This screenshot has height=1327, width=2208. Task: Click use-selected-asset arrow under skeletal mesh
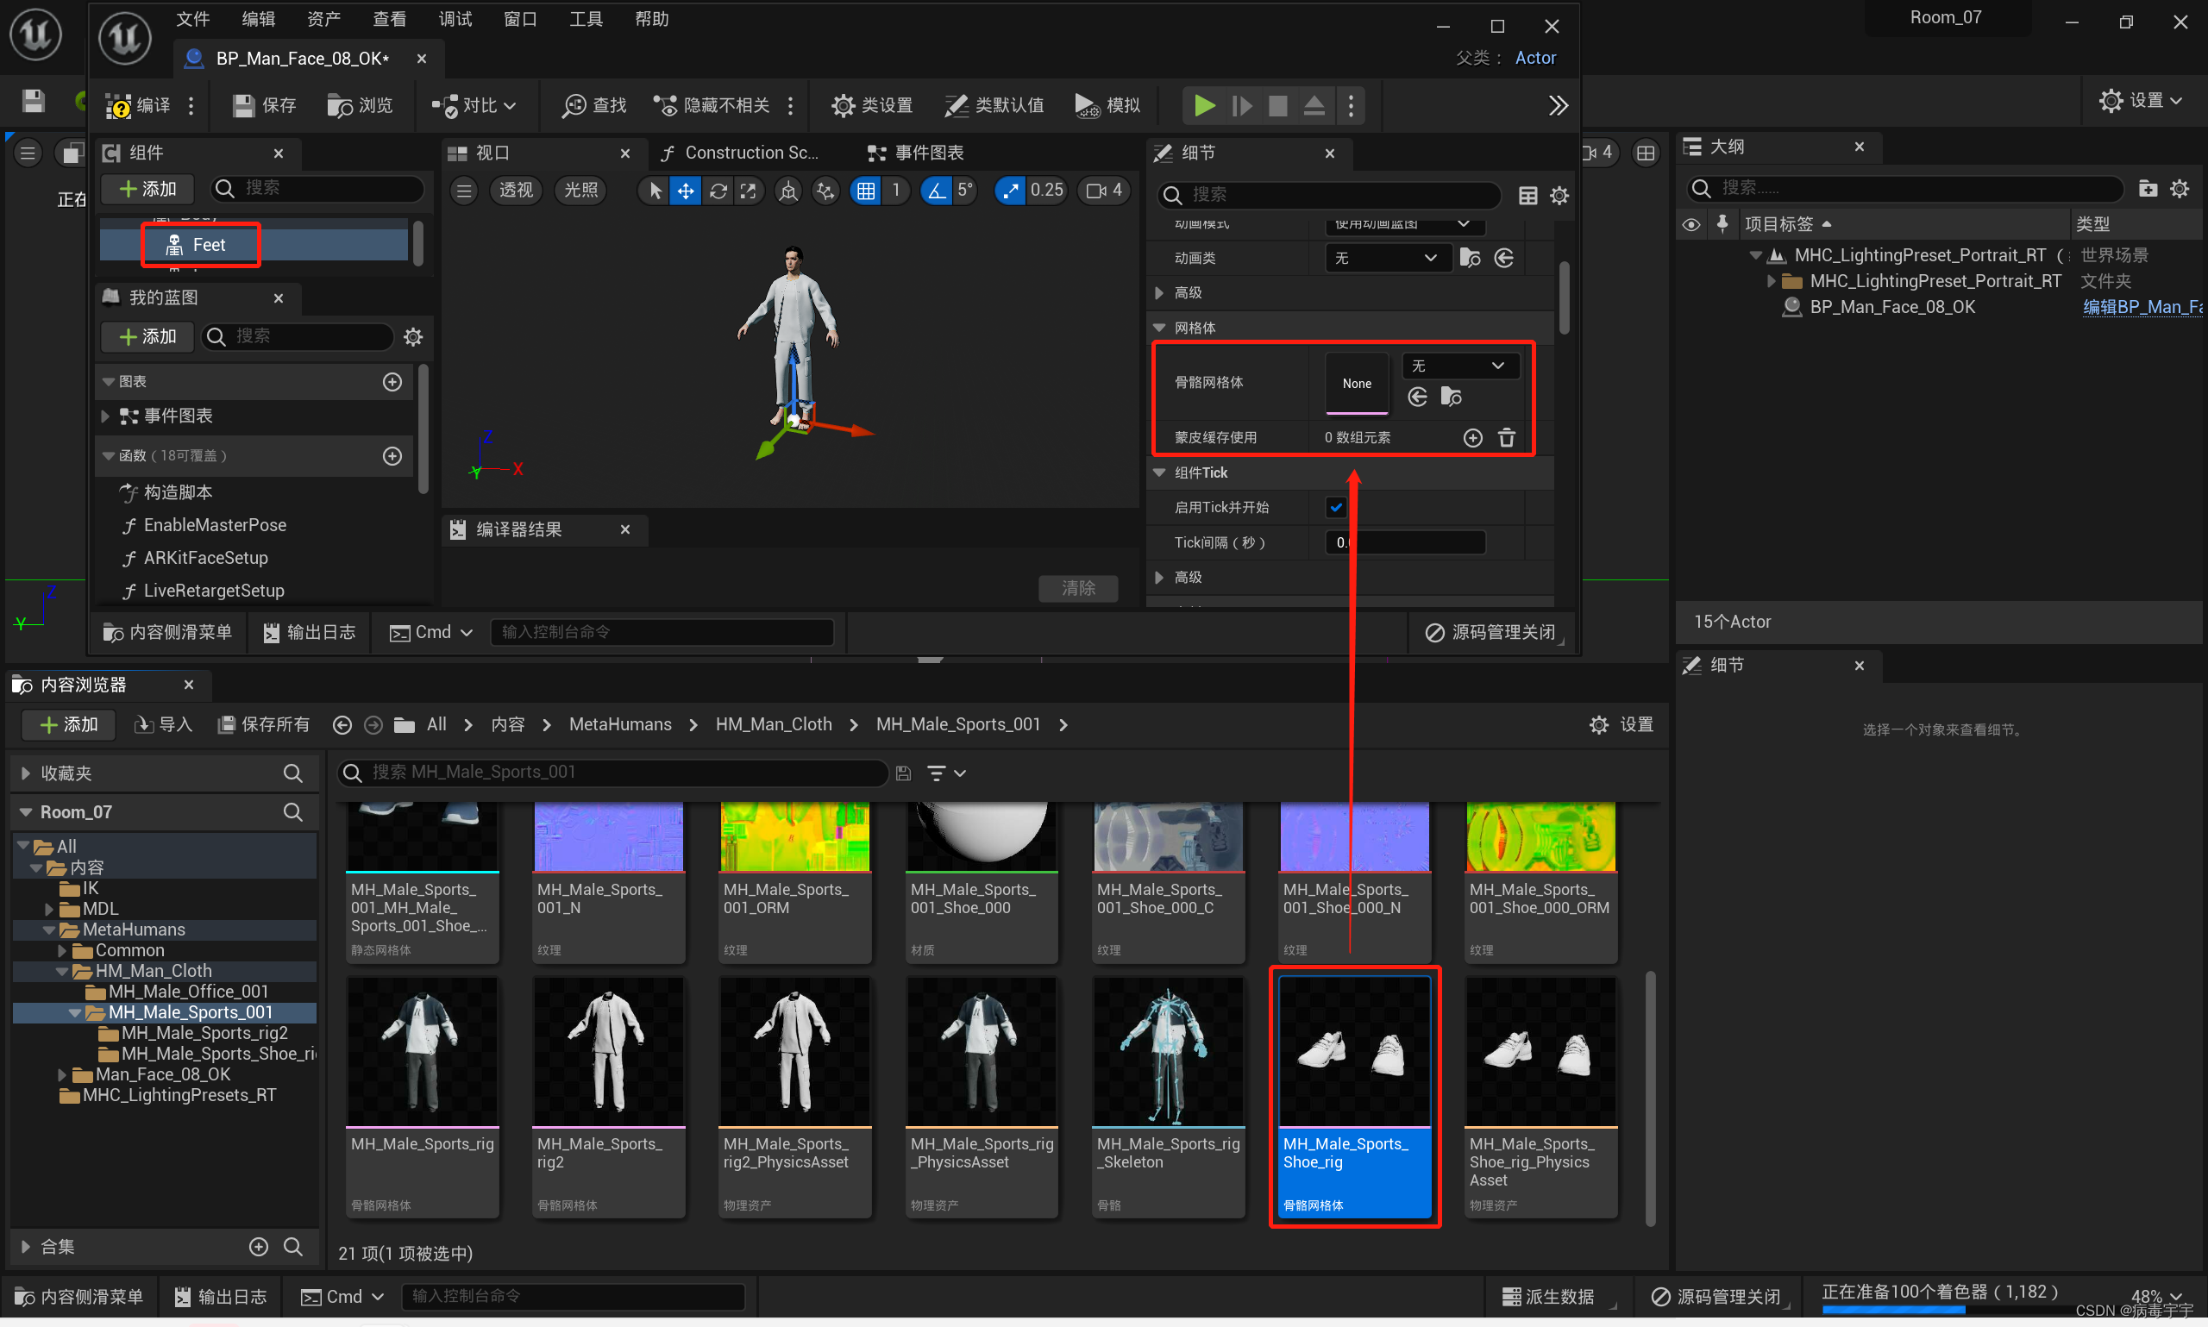pyautogui.click(x=1417, y=397)
